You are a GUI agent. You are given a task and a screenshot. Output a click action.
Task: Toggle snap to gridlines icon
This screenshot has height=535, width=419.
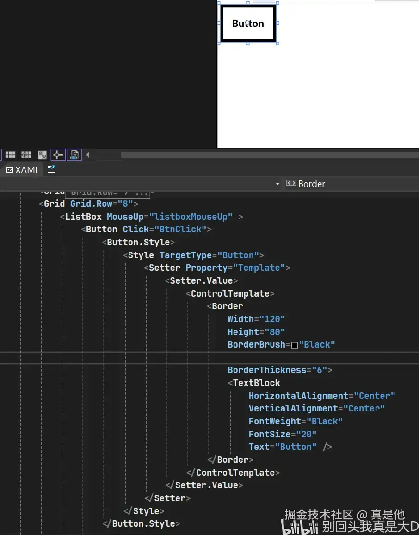pos(26,155)
